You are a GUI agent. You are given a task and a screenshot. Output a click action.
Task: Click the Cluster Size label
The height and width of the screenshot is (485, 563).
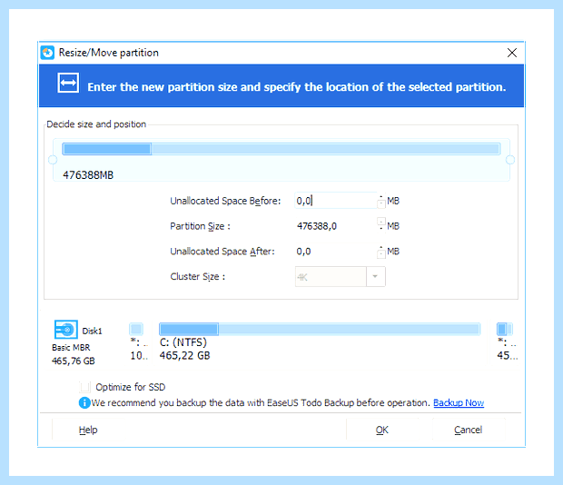point(197,276)
